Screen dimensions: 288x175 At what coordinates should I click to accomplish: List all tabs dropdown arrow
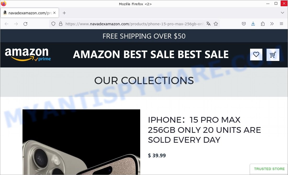283,12
